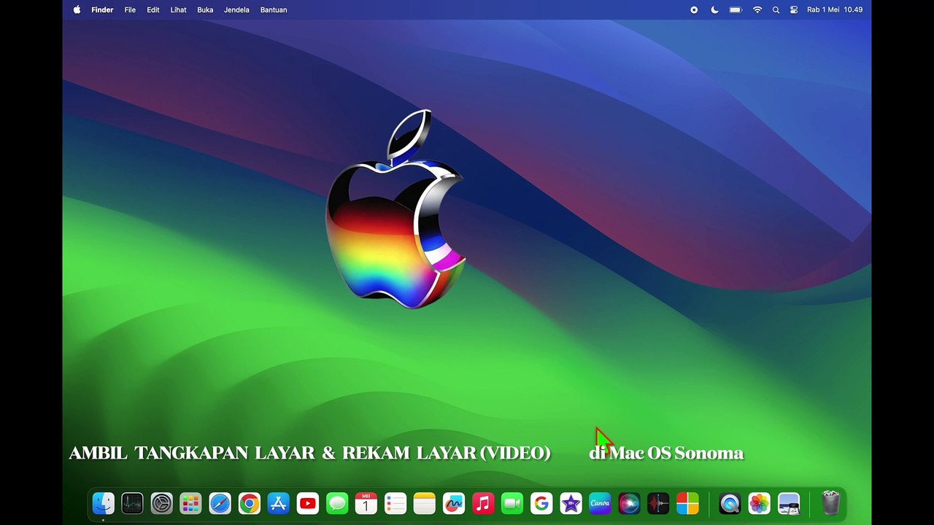
Task: Open the Lihat menu
Action: click(x=179, y=9)
